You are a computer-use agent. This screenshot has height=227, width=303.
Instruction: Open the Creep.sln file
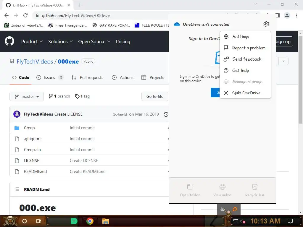click(x=32, y=150)
